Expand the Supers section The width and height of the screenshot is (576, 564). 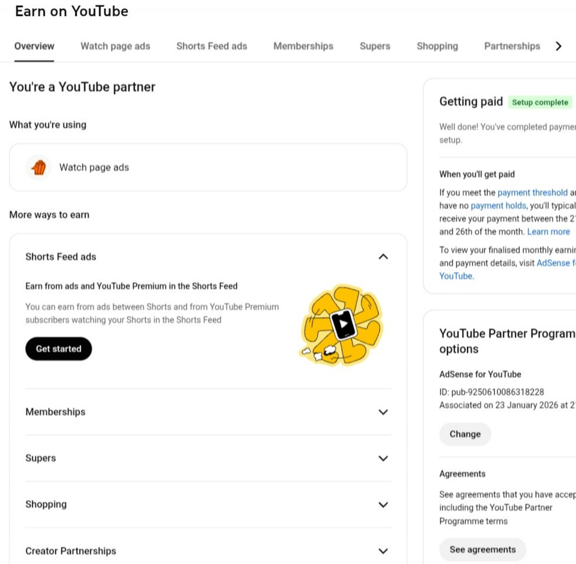(x=383, y=458)
